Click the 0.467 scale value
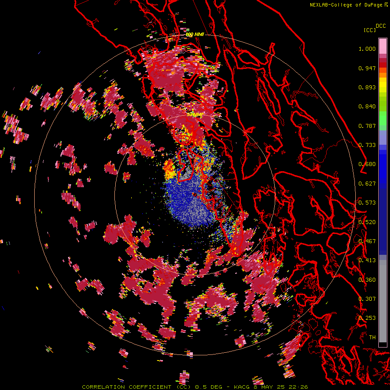Screen dimensions: 390x390 tap(367, 241)
